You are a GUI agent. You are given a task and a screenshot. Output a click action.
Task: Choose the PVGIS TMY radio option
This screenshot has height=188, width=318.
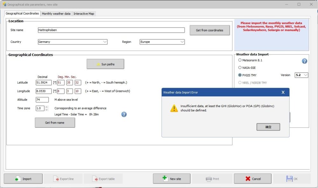[x=240, y=75]
